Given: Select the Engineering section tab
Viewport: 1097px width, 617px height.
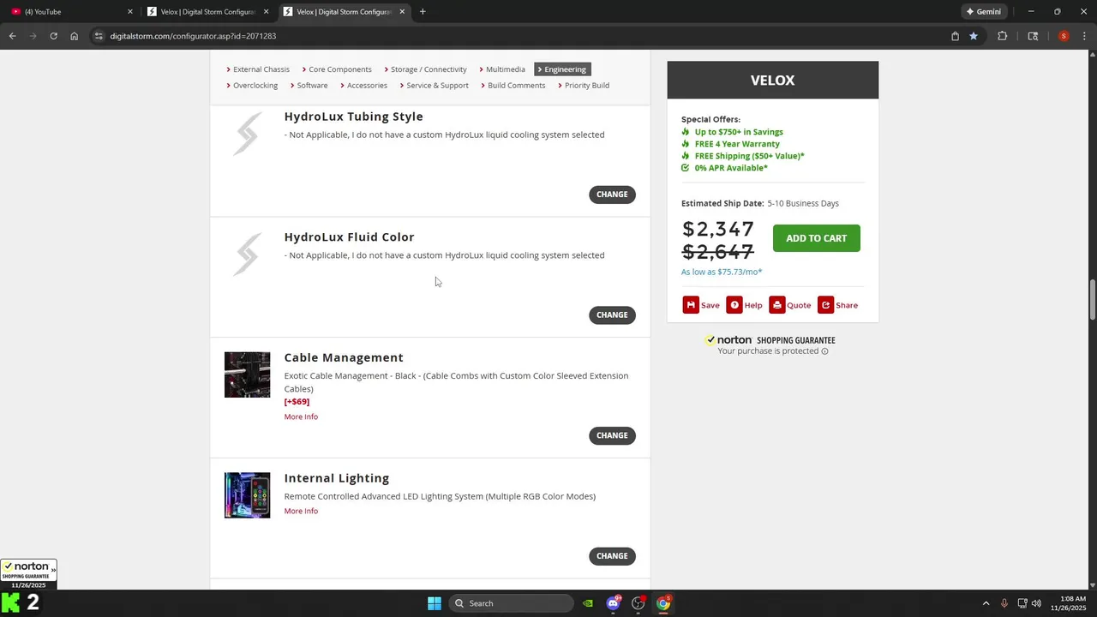Looking at the screenshot, I should [x=562, y=69].
